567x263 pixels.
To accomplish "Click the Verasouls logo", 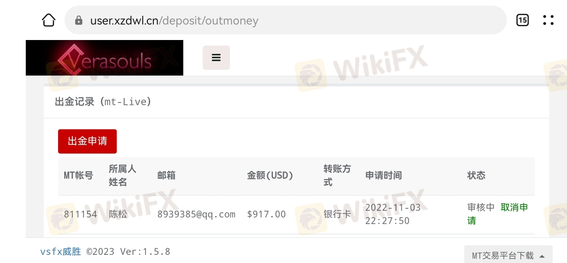I will [x=104, y=58].
